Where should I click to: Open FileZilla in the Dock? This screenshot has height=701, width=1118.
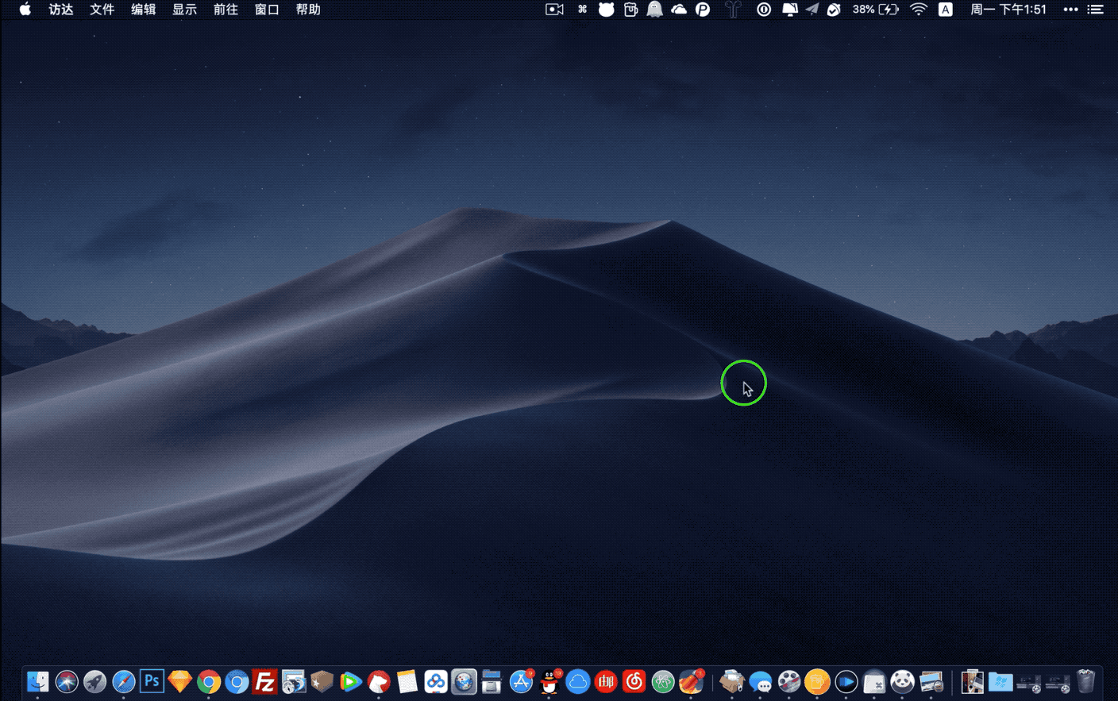264,681
